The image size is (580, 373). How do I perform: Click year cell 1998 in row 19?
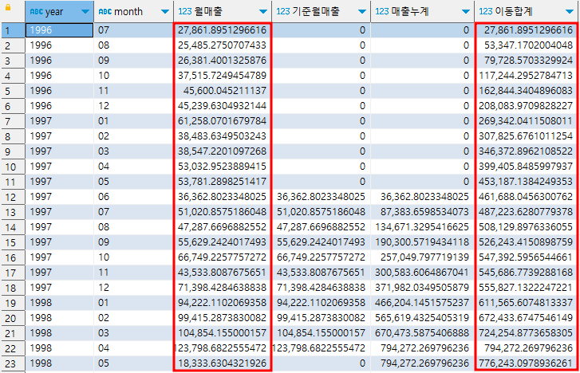pyautogui.click(x=59, y=303)
